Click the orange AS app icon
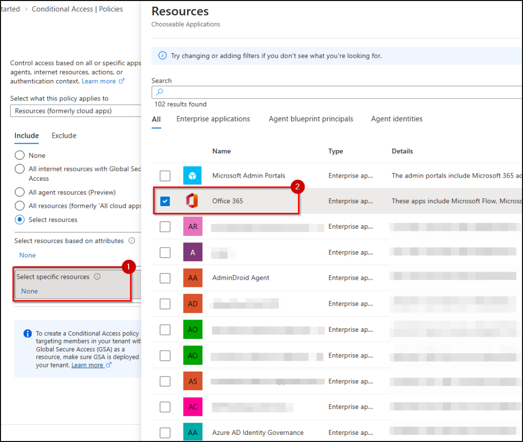The width and height of the screenshot is (523, 442). [193, 381]
